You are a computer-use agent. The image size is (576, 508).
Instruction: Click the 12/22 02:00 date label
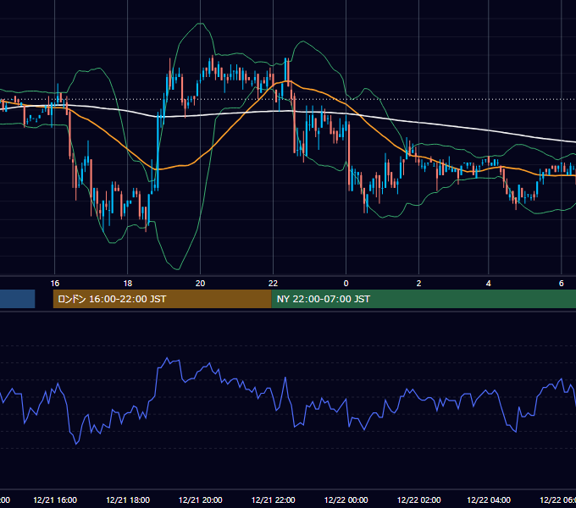418,500
